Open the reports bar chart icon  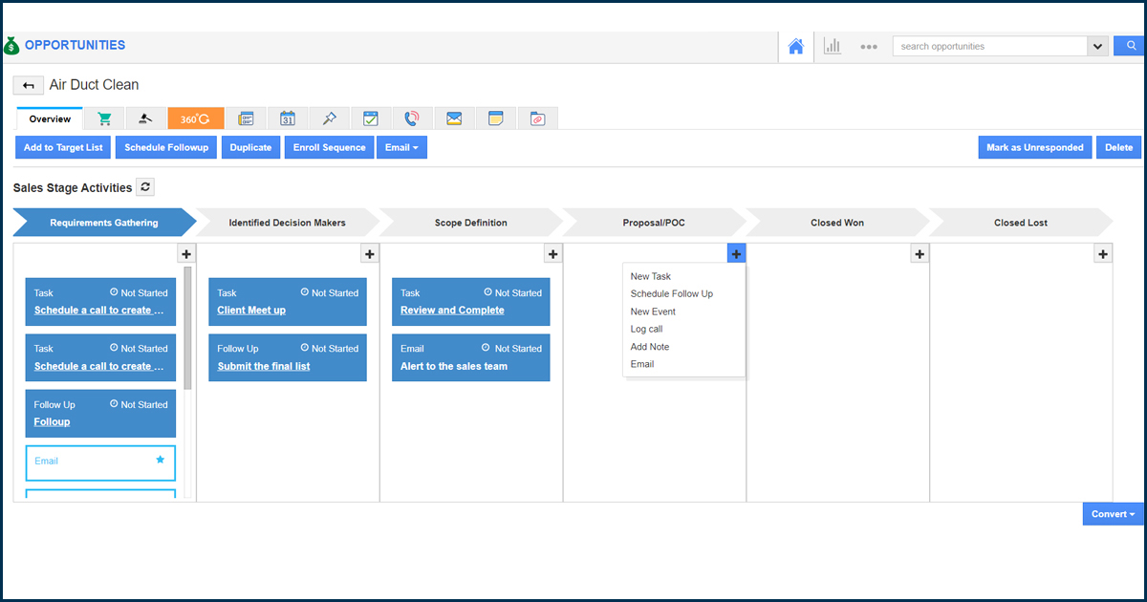(x=833, y=46)
